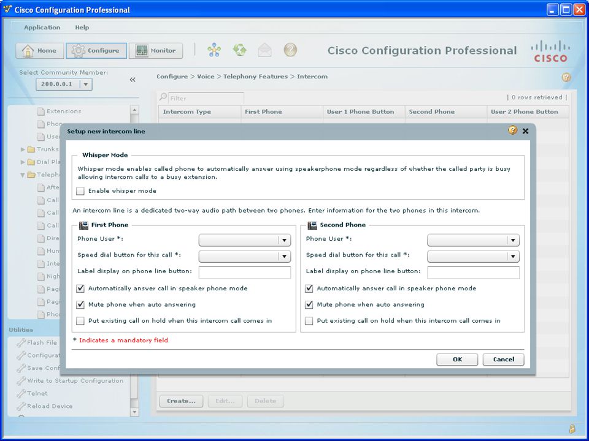Check First Phone put existing call on hold
The width and height of the screenshot is (589, 441).
pos(80,320)
